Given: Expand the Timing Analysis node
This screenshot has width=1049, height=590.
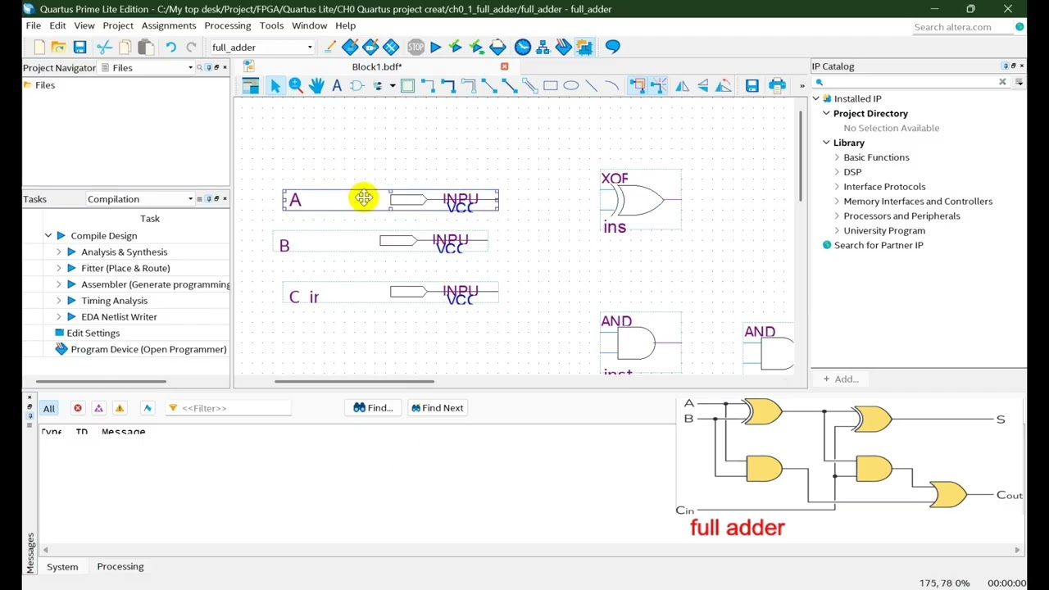Looking at the screenshot, I should [59, 301].
